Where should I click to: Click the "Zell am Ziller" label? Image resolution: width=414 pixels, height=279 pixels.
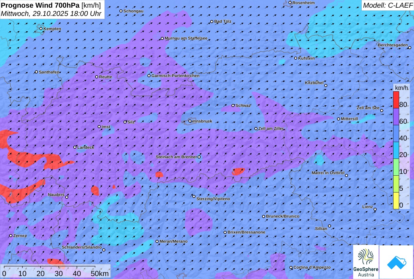[271, 129]
